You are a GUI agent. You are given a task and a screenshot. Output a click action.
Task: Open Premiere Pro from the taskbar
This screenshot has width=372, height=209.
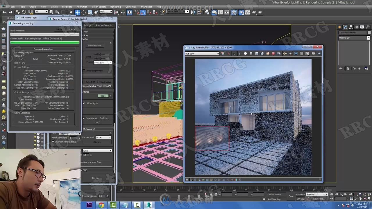pyautogui.click(x=89, y=205)
